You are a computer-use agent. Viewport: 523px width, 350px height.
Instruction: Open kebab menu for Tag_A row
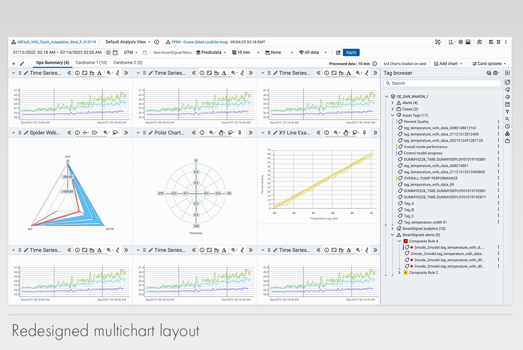point(498,204)
